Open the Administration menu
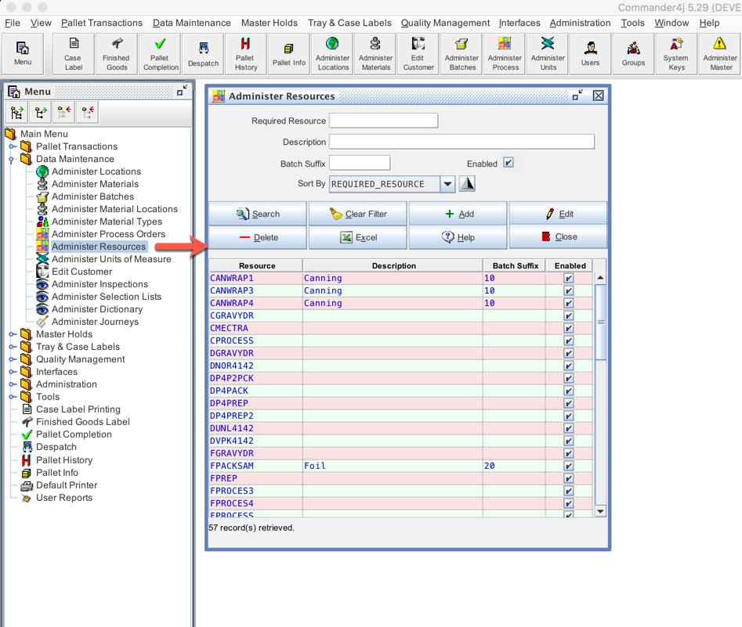The height and width of the screenshot is (627, 742). point(580,23)
